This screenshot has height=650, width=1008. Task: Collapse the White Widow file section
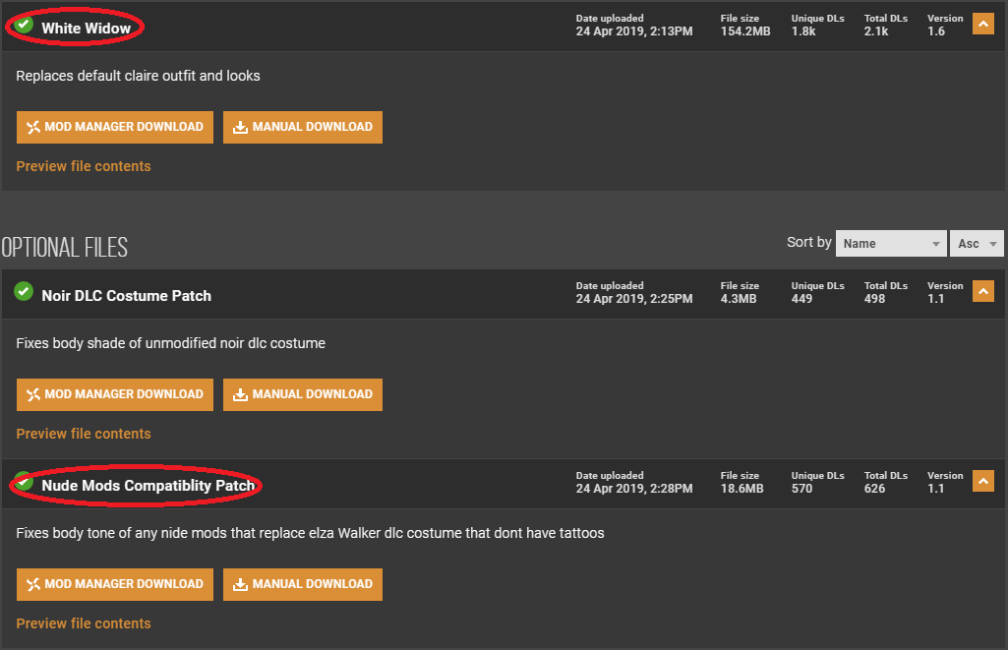pyautogui.click(x=983, y=24)
